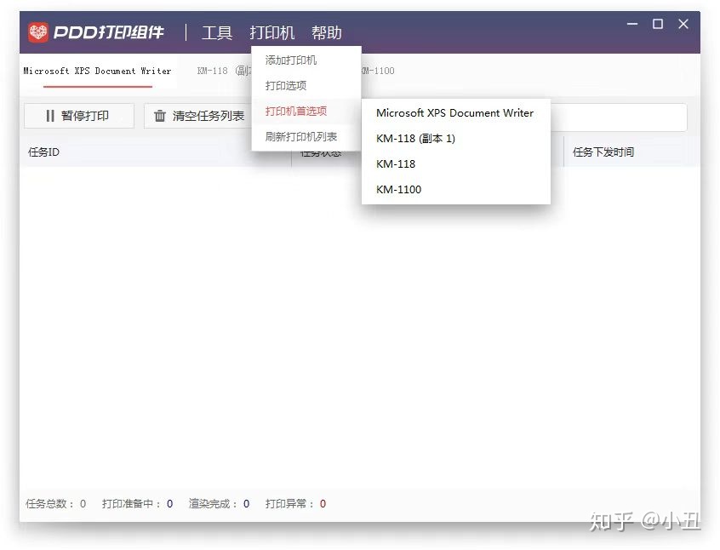Viewport: 720px width, 550px height.
Task: Click the 清空任务列表 button
Action: pyautogui.click(x=198, y=116)
